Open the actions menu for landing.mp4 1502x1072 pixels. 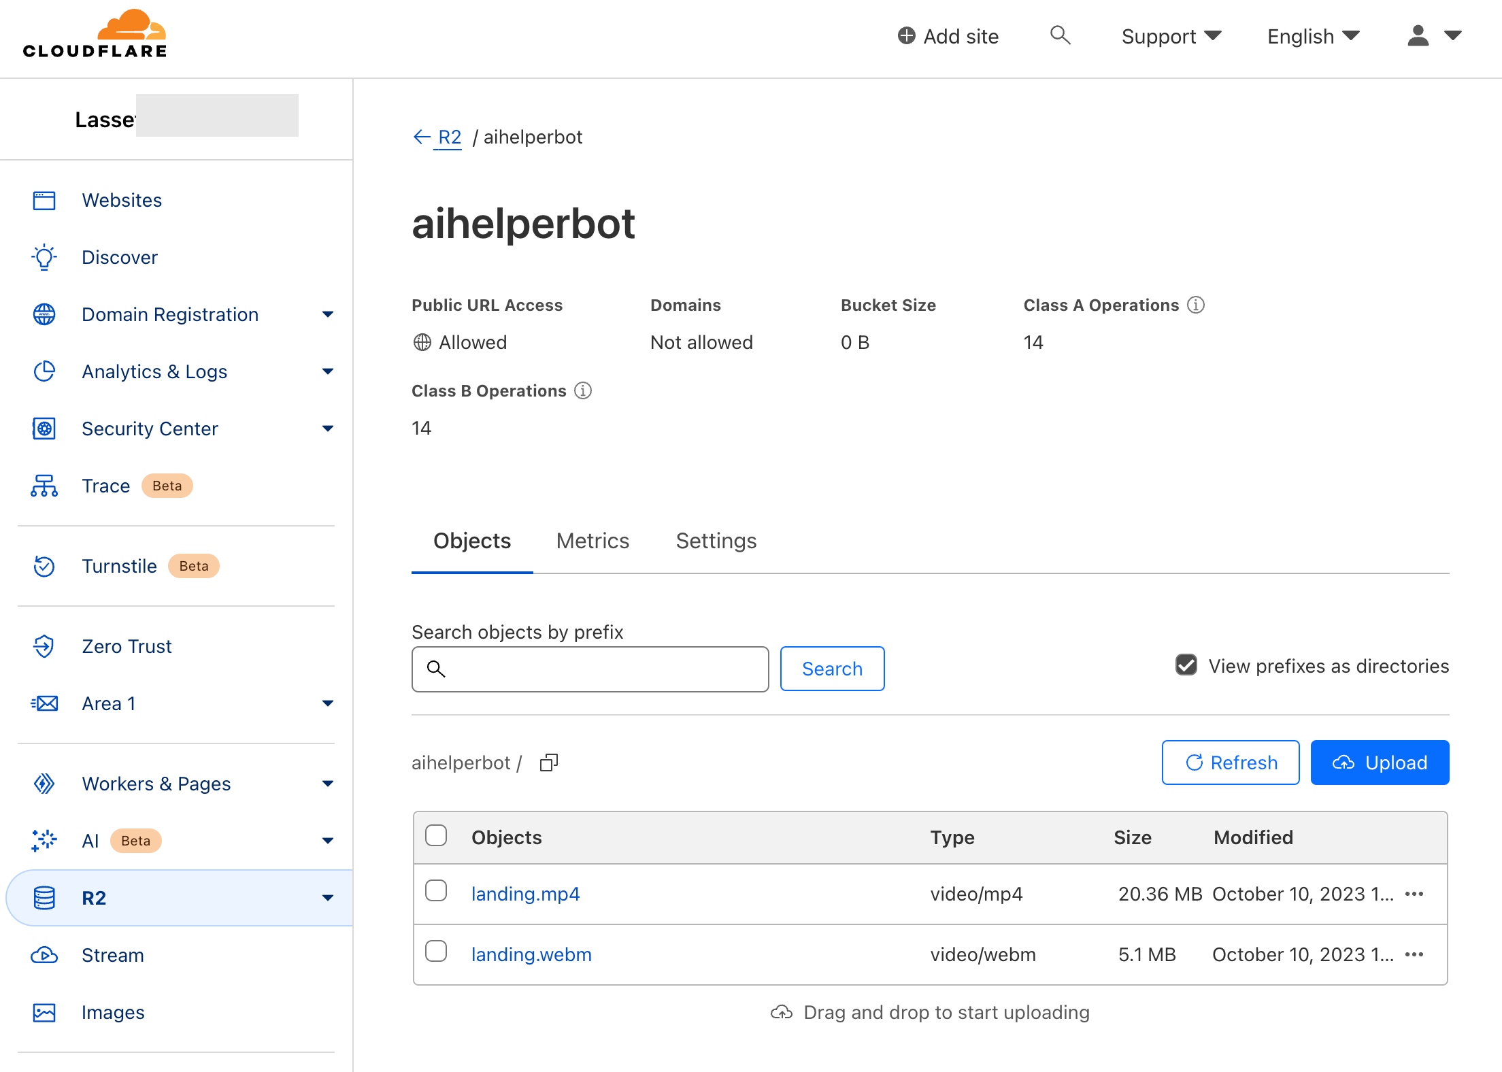[x=1414, y=894]
